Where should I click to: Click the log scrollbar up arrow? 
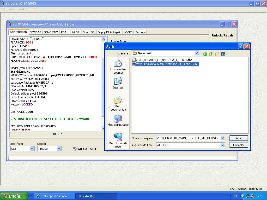(104, 39)
